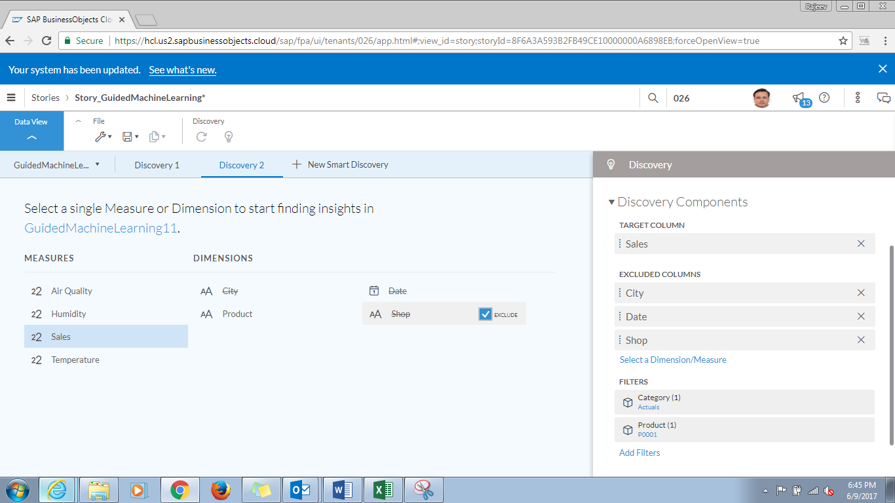Create a New Smart Discovery tab
The width and height of the screenshot is (895, 503).
(x=340, y=165)
